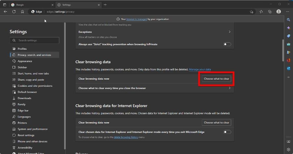Click the Google tab favicon
The height and width of the screenshot is (154, 293).
point(13,5)
